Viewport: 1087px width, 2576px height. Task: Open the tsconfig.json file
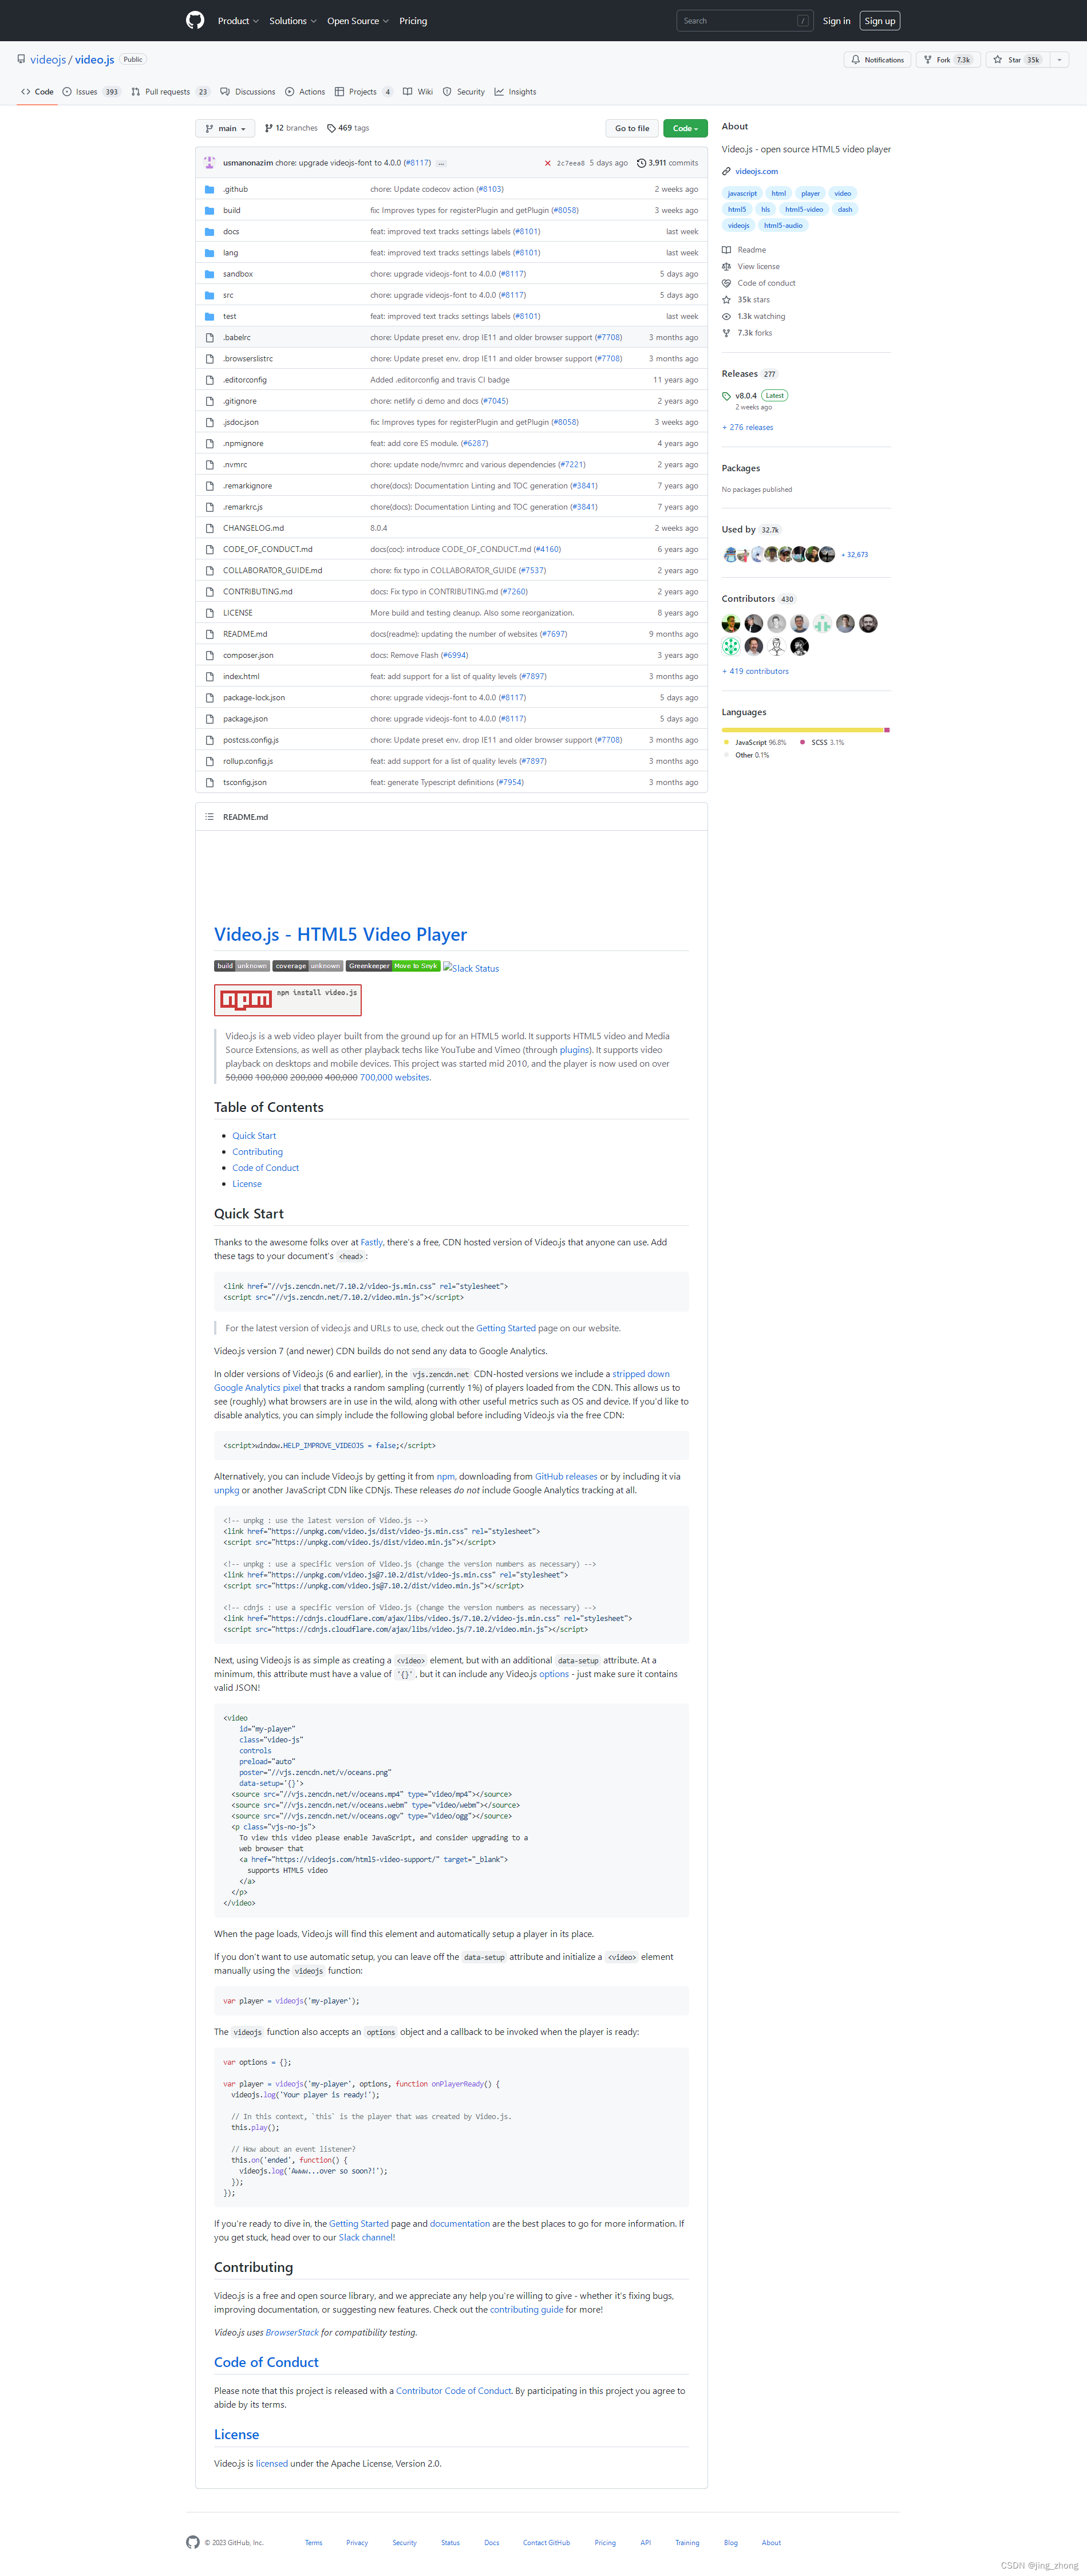point(245,782)
